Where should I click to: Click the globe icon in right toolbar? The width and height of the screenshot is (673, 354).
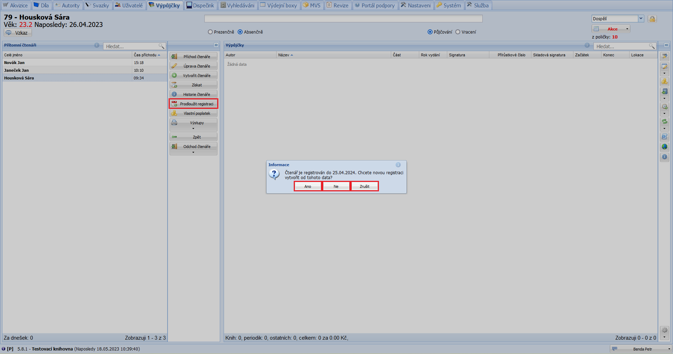(664, 147)
